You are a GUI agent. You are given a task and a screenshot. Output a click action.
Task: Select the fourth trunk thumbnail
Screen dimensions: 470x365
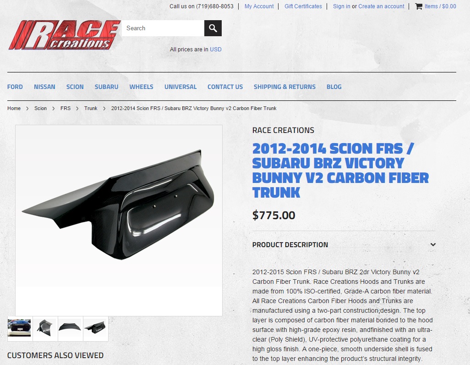coord(95,328)
